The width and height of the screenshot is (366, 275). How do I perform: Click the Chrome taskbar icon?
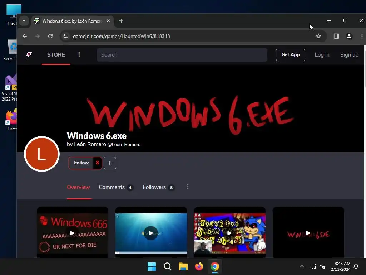[215, 266]
